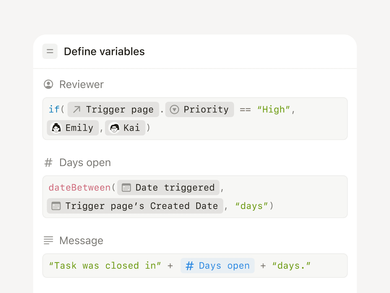The width and height of the screenshot is (390, 293).
Task: Click inside the Message formula field
Action: coord(328,266)
